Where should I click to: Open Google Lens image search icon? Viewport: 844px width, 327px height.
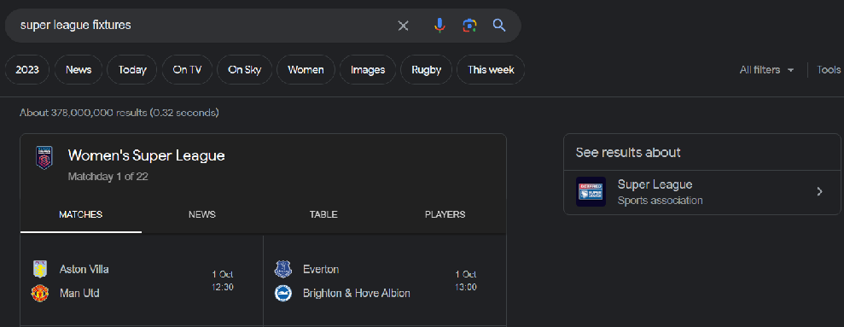(469, 26)
